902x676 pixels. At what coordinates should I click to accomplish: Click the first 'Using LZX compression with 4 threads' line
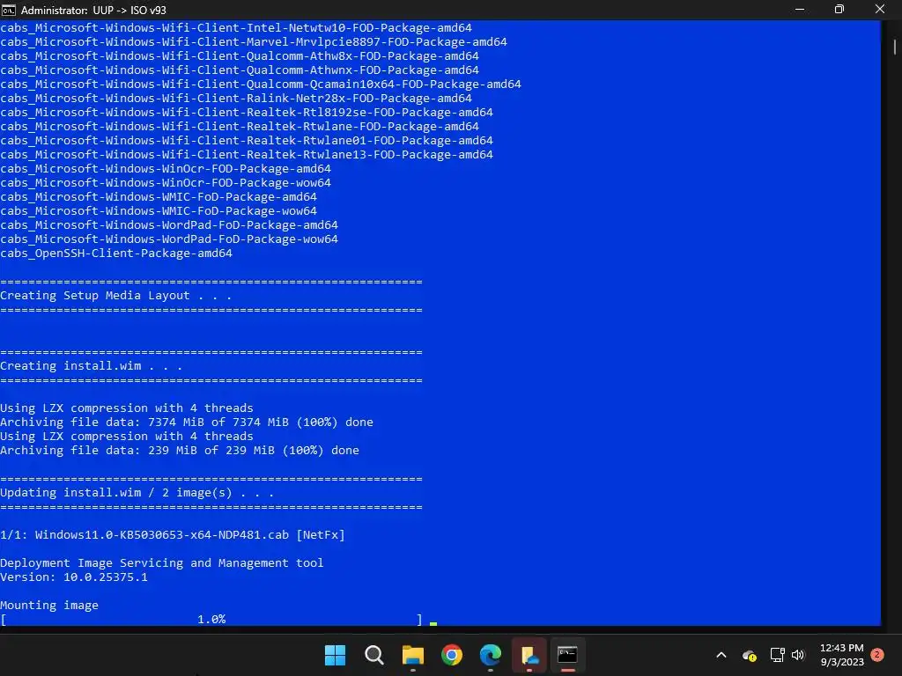[127, 408]
